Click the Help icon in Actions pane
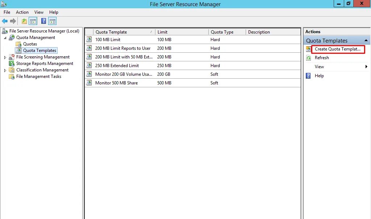Screen dimensions: 371x219 tap(308, 76)
